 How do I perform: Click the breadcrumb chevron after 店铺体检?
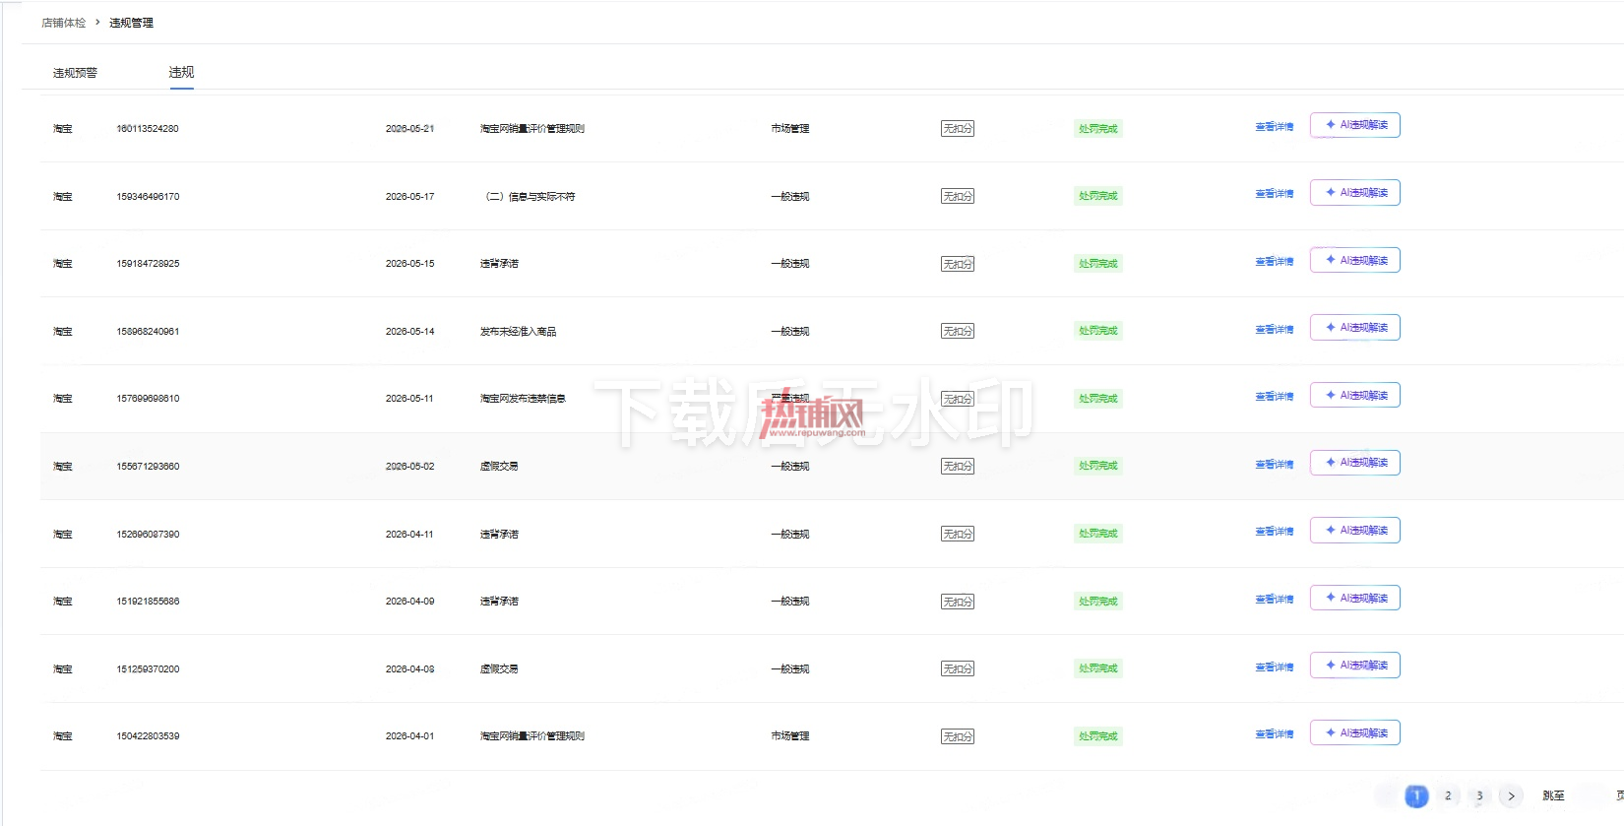[x=97, y=22]
